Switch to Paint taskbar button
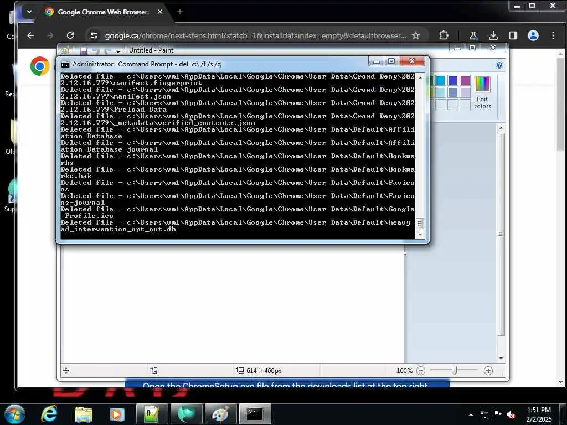The image size is (567, 425). pyautogui.click(x=220, y=414)
